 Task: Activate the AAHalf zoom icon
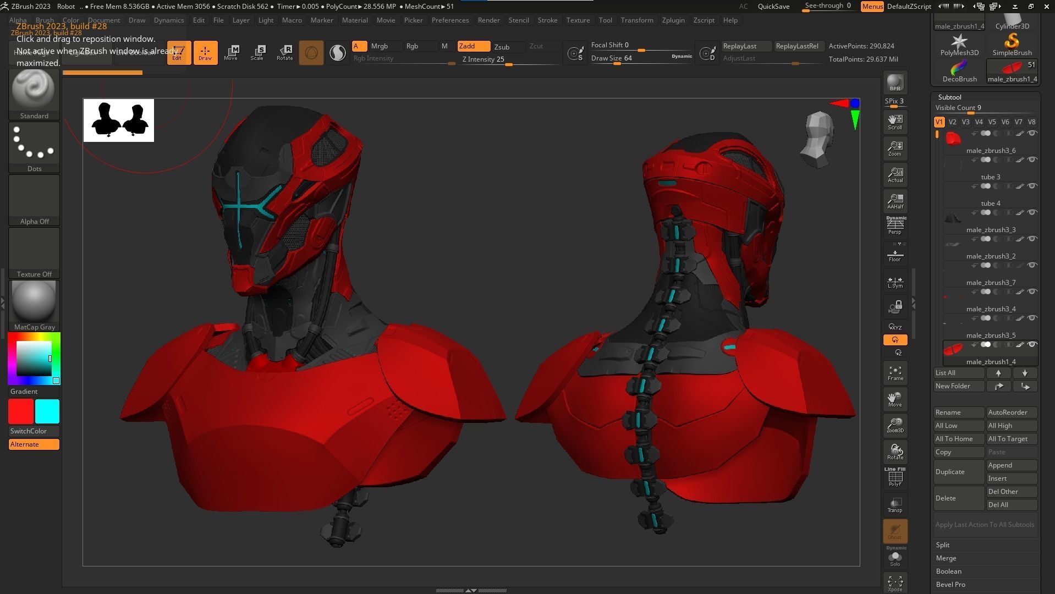[894, 199]
